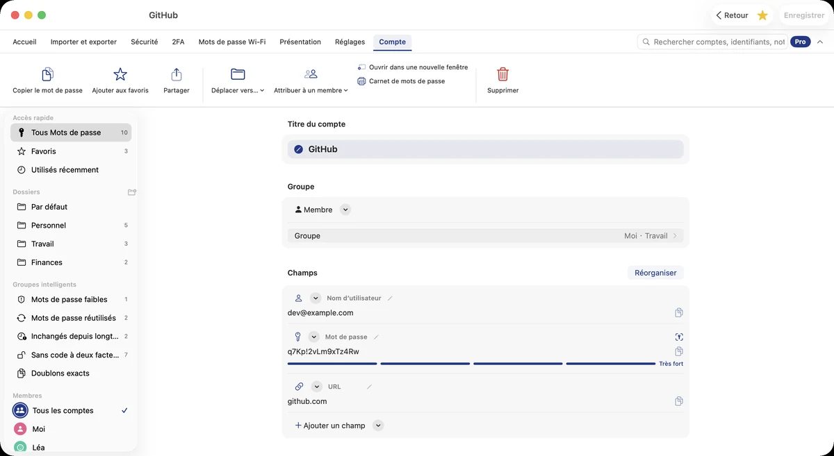834x456 pixels.
Task: Collapse the ribbon with the chevron beside Pro
Action: tap(820, 42)
